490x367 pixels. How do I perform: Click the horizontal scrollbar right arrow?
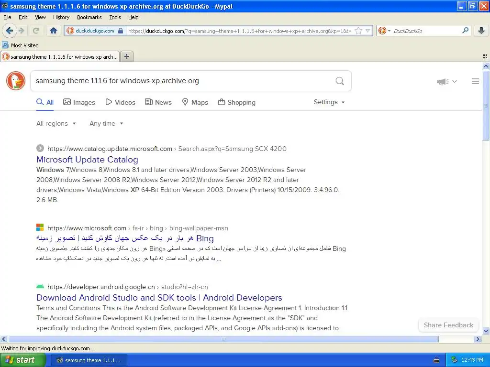tap(478, 339)
